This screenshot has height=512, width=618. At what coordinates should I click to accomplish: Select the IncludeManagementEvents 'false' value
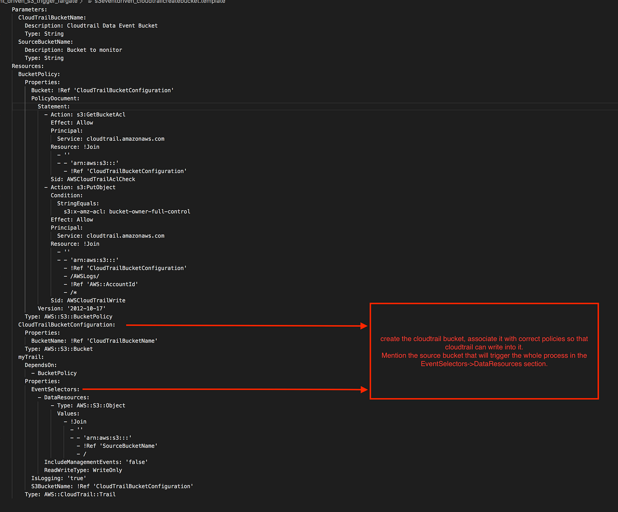tap(137, 462)
